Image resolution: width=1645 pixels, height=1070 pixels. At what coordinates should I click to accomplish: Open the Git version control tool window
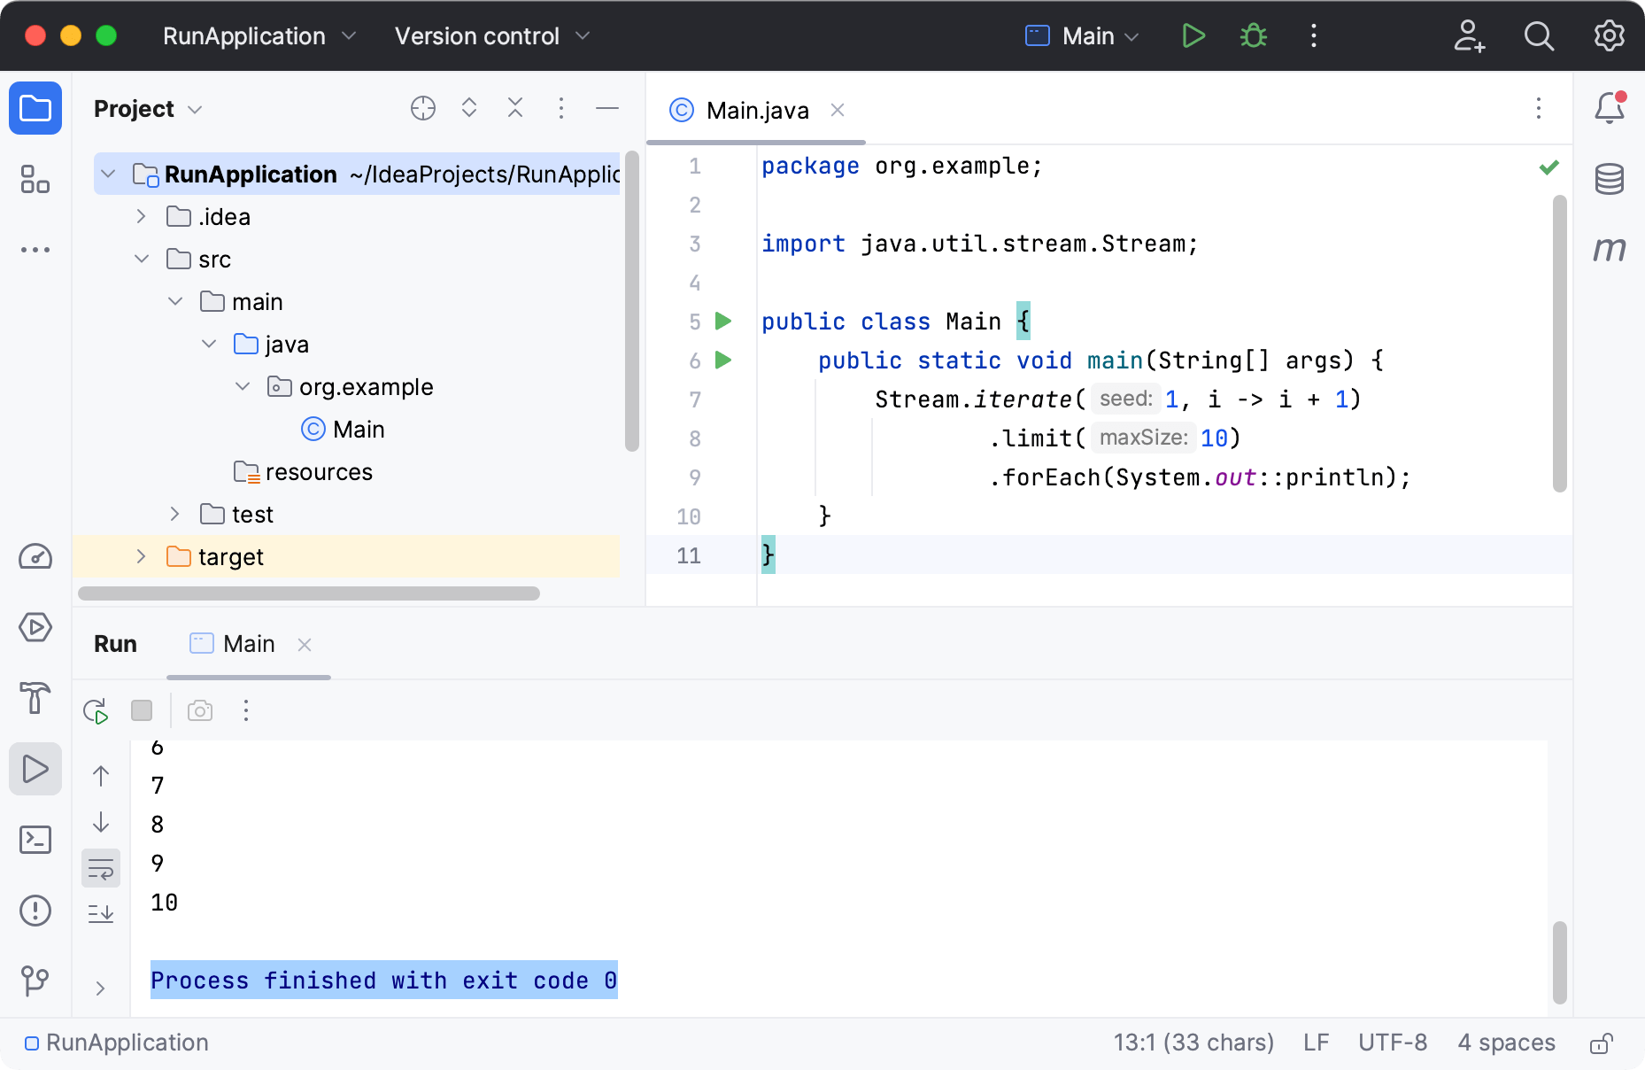coord(35,981)
